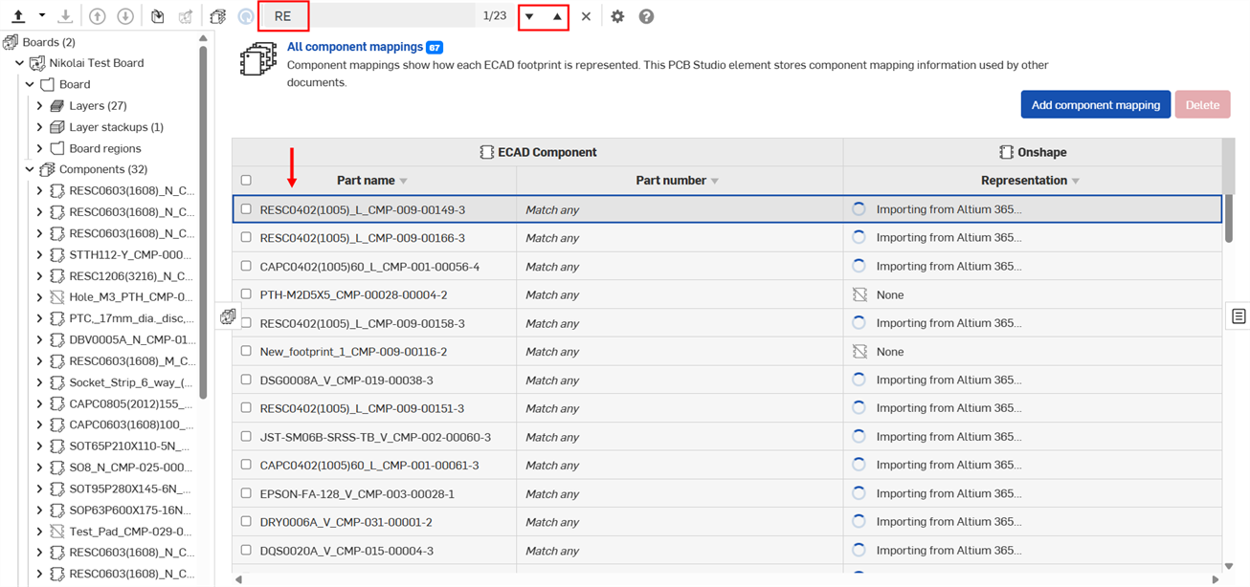Tick checkbox for DSG0008A_V_CMP-019-00038-3 row
This screenshot has width=1250, height=587.
[246, 380]
